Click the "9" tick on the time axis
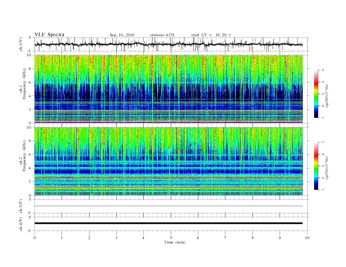The image size is (346, 267). coord(280,238)
